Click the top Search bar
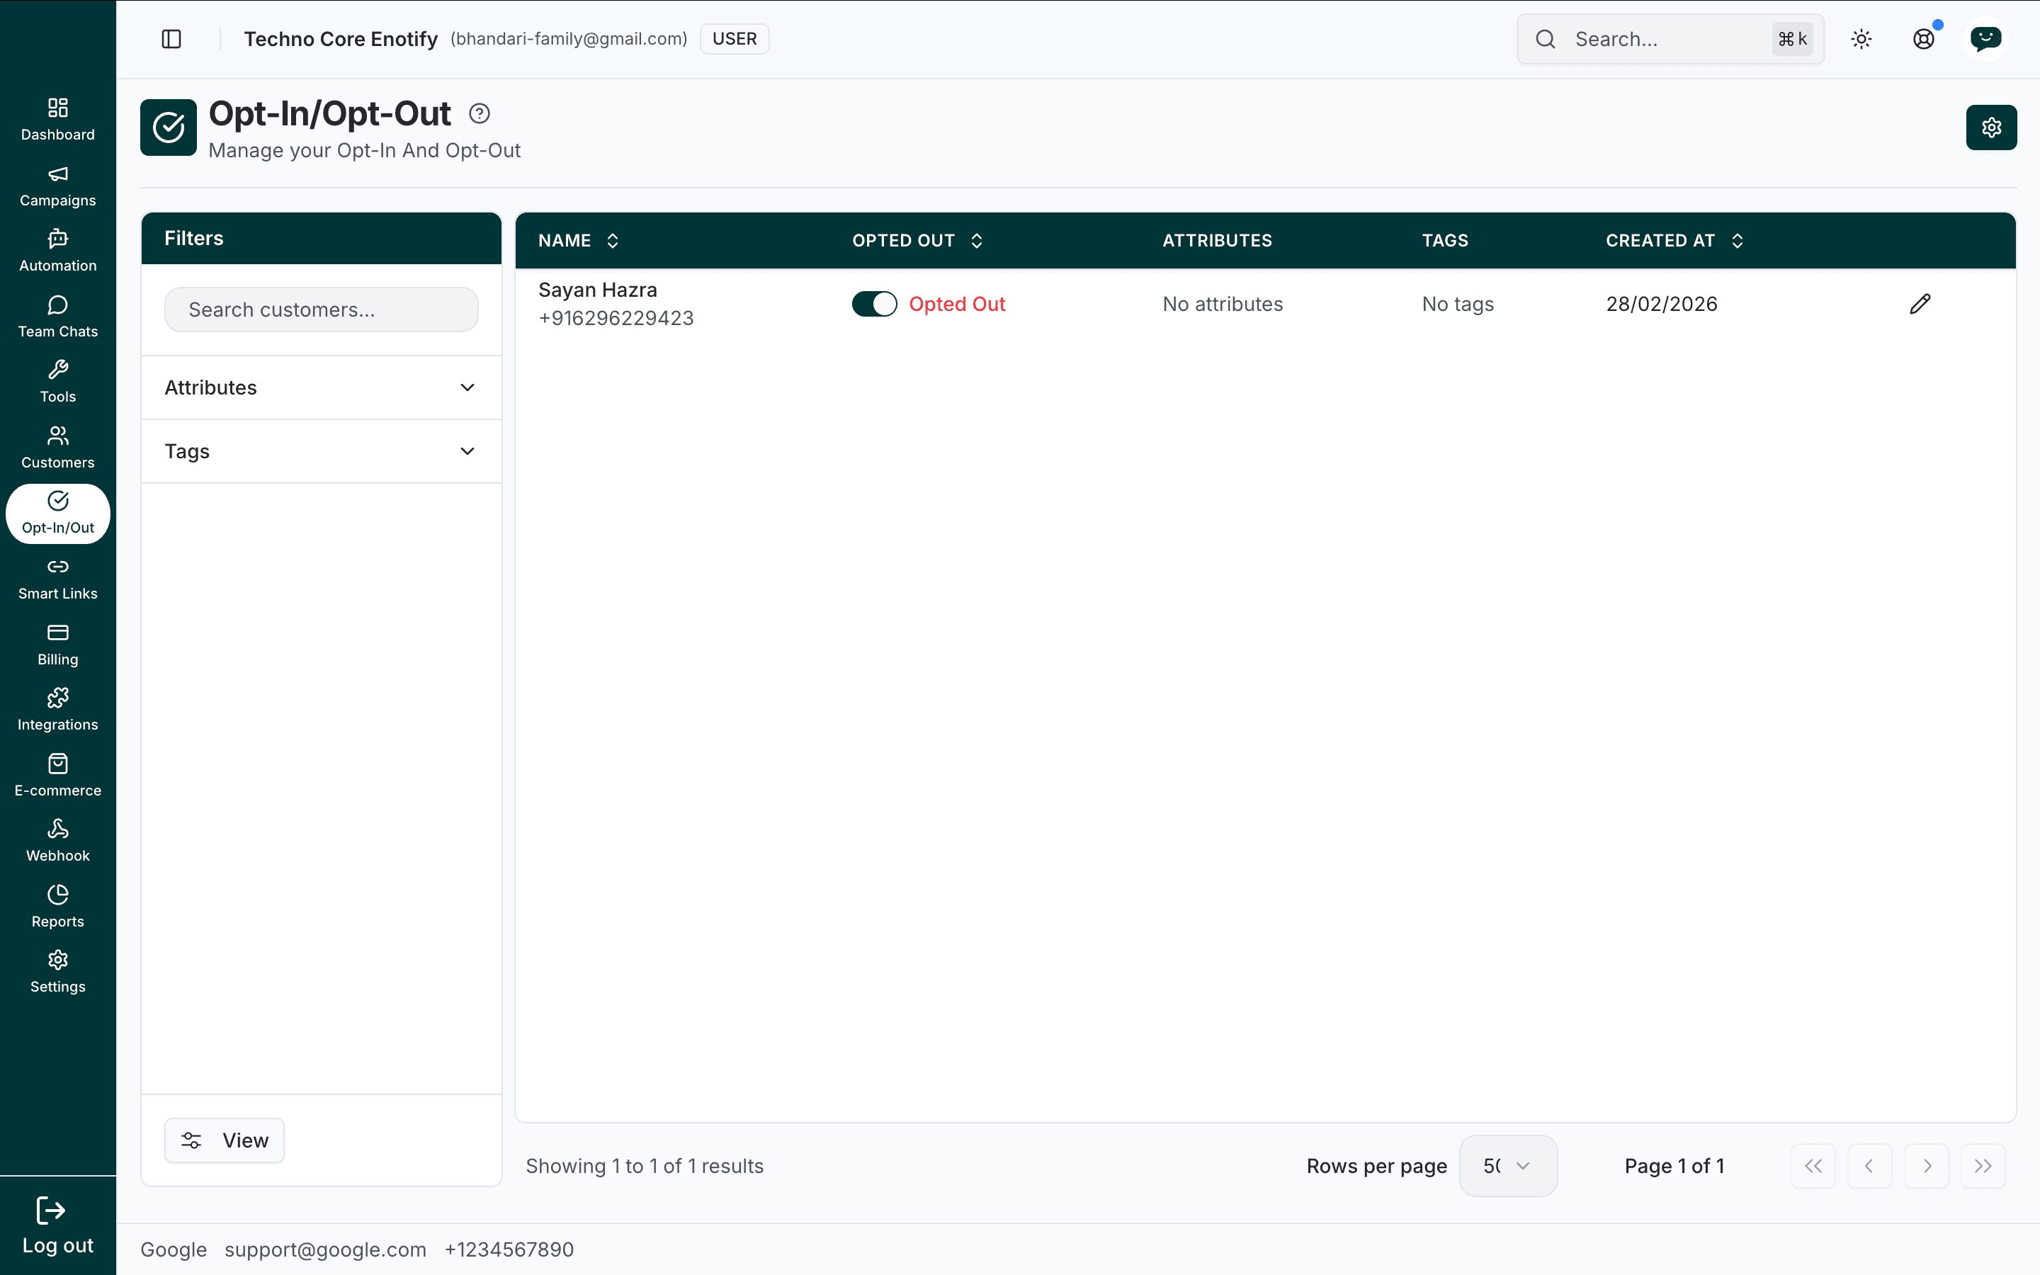Image resolution: width=2040 pixels, height=1275 pixels. coord(1670,39)
